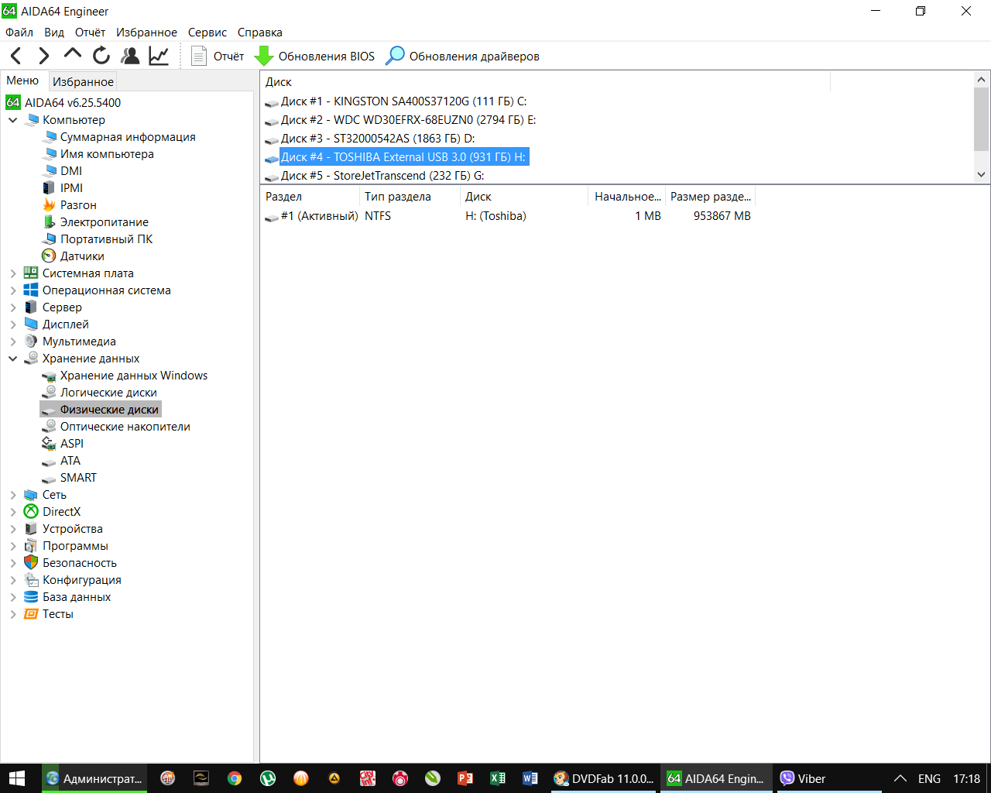Open the graph chart icon in the toolbar

point(159,56)
